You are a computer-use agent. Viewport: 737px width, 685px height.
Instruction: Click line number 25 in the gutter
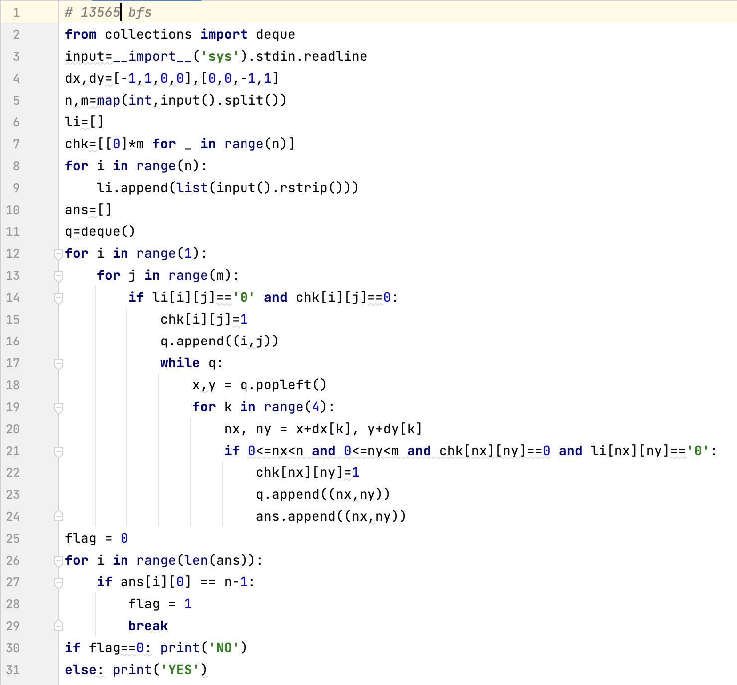tap(13, 538)
